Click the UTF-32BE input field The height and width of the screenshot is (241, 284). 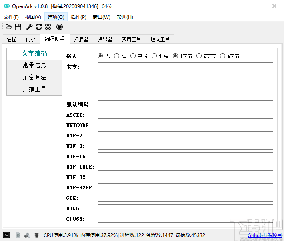click(x=185, y=187)
